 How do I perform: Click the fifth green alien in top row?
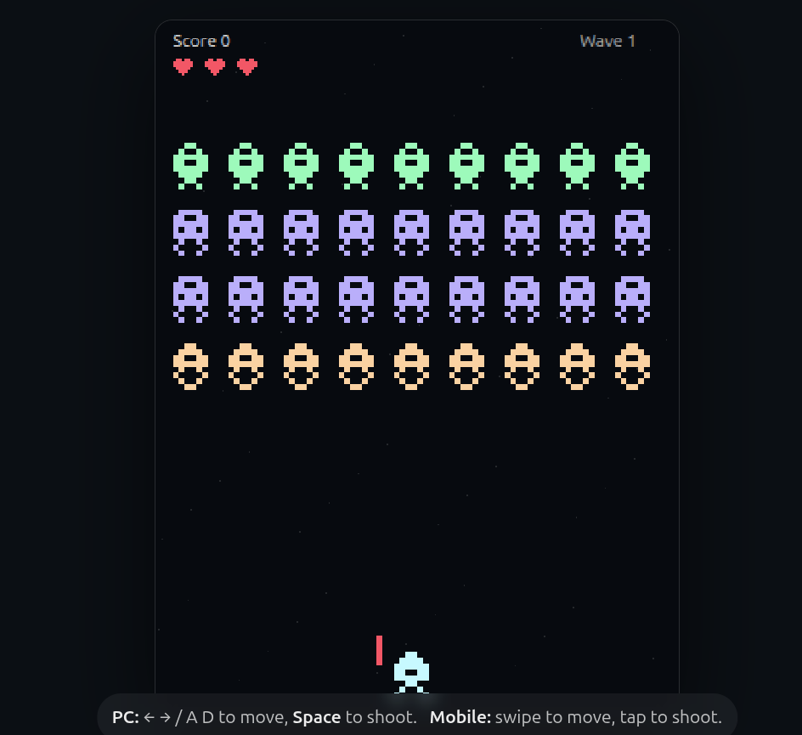411,167
